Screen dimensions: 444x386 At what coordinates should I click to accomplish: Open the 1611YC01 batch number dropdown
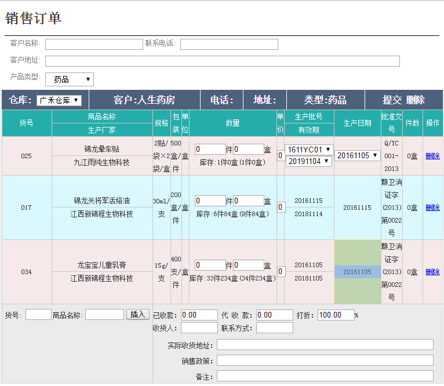click(x=309, y=150)
